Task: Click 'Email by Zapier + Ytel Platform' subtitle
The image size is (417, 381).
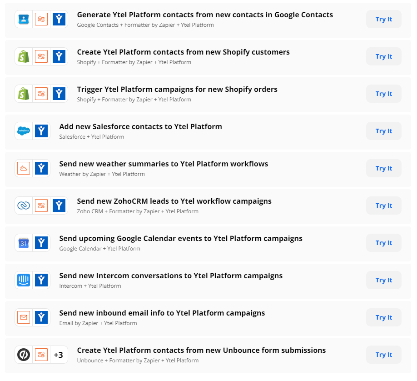Action: coord(98,323)
